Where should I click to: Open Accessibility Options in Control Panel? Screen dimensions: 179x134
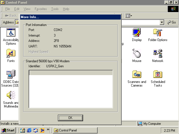coord(11,32)
